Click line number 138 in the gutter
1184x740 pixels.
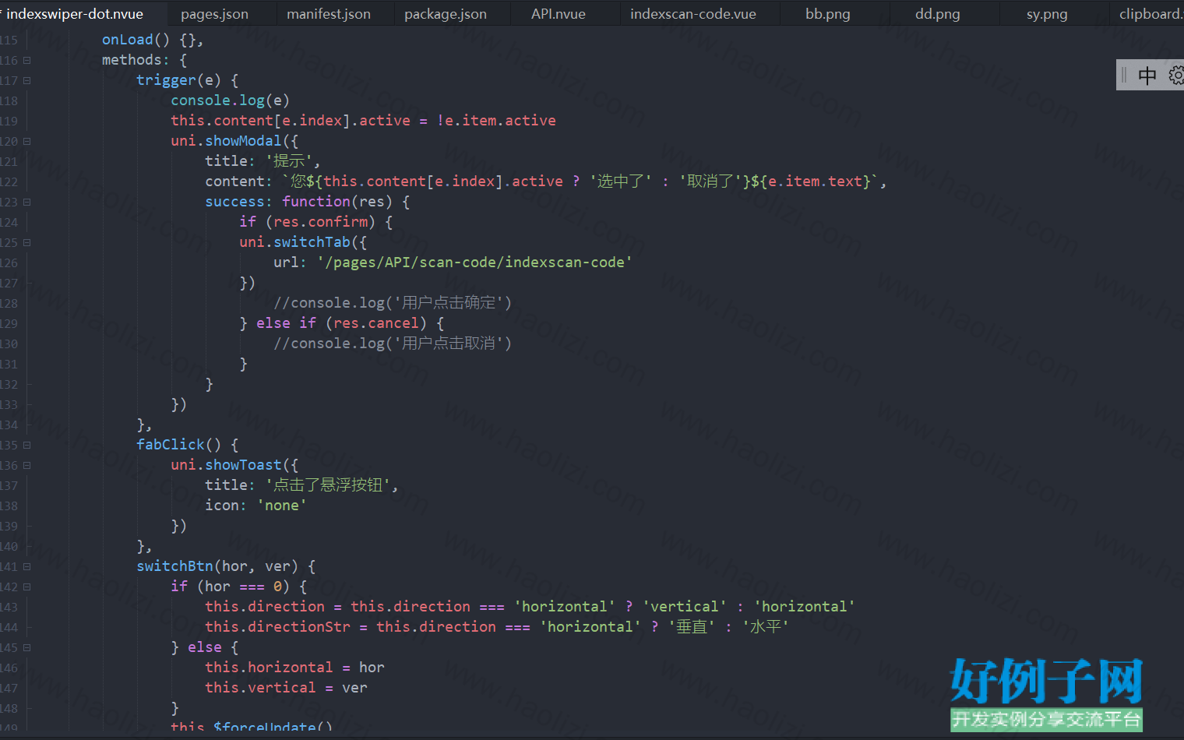[9, 506]
